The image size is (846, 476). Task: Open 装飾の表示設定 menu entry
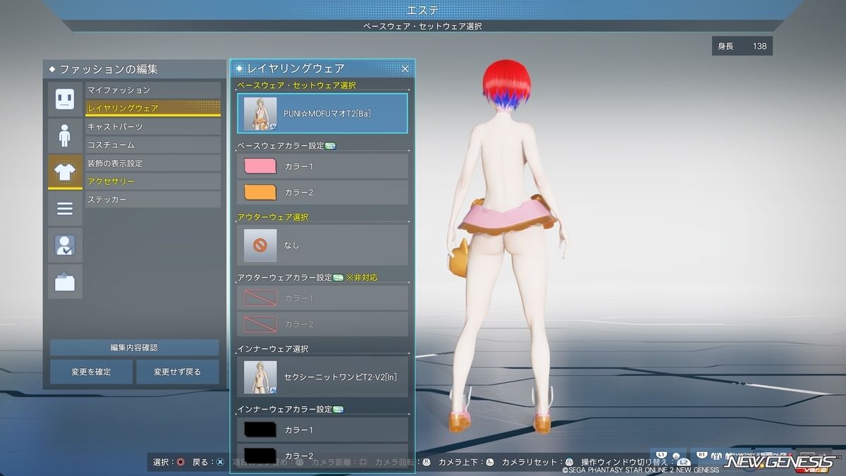tap(153, 164)
